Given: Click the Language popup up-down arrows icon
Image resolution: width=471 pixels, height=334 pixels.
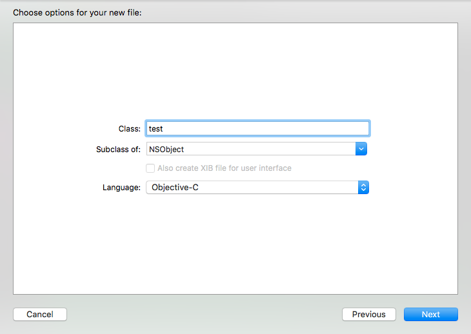Looking at the screenshot, I should [363, 188].
